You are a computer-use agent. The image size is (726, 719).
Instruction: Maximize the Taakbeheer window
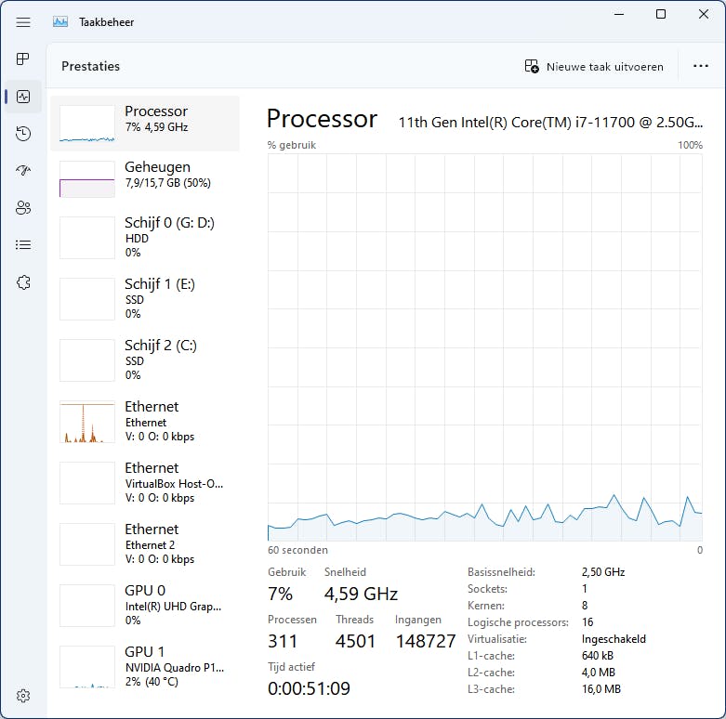click(661, 14)
